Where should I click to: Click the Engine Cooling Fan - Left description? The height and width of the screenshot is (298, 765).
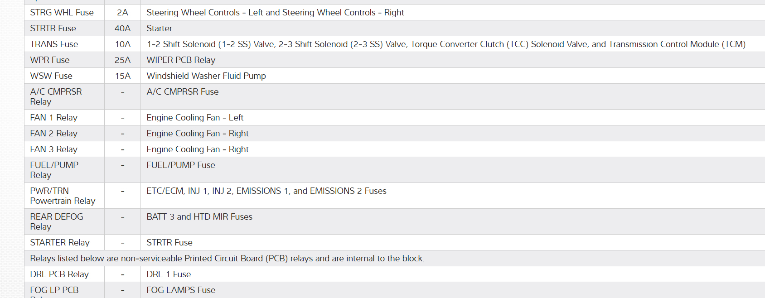coord(195,118)
